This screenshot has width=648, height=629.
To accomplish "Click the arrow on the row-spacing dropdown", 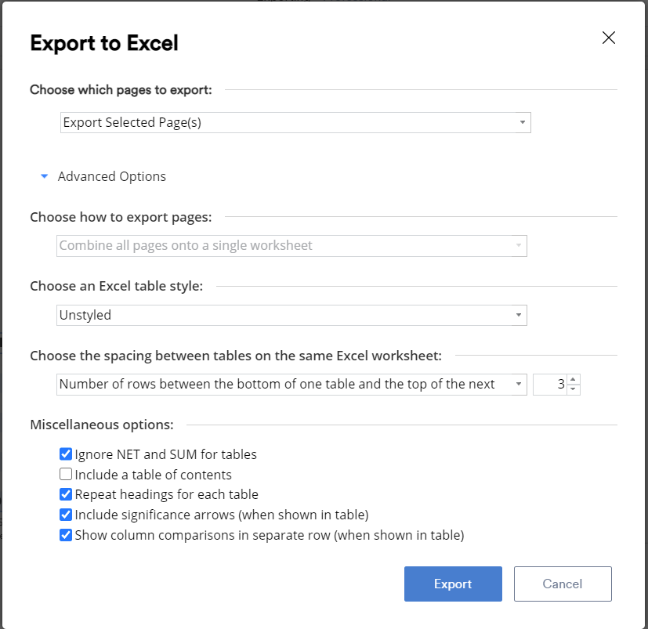I will click(x=517, y=384).
